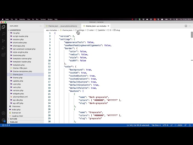Open editor More Actions ellipsis

[190, 26]
